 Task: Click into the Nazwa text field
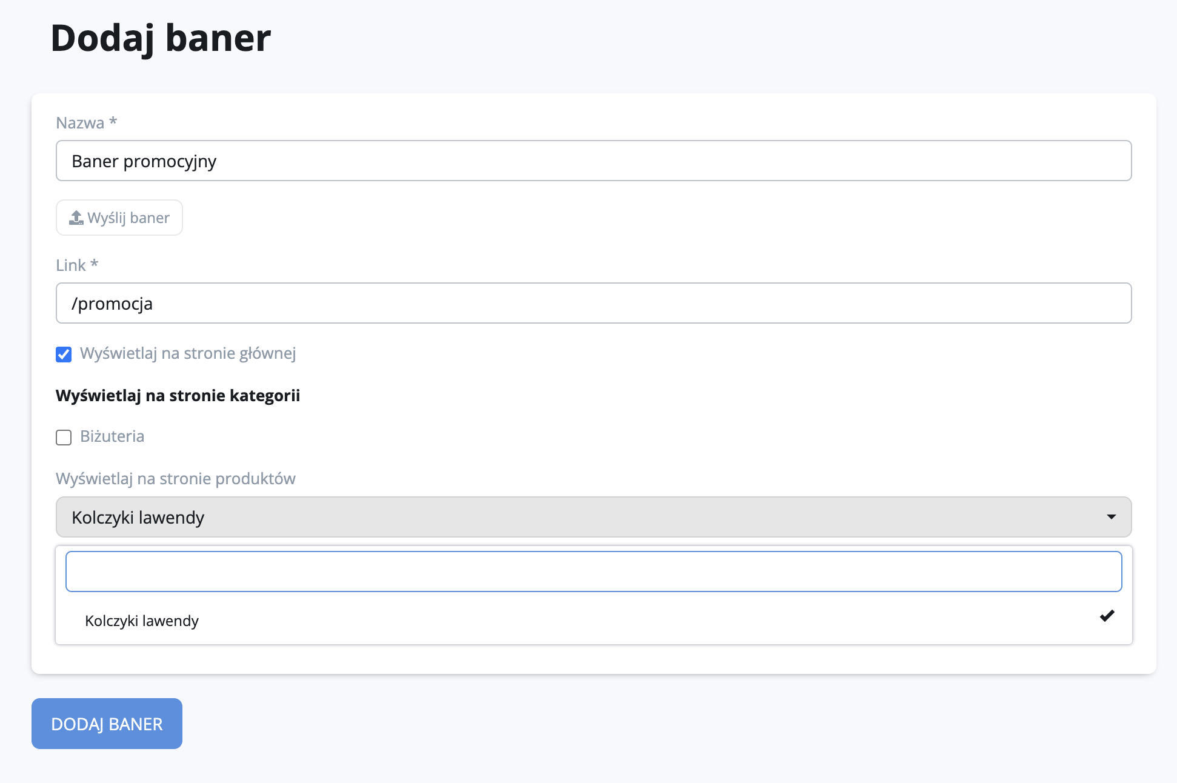click(x=593, y=161)
